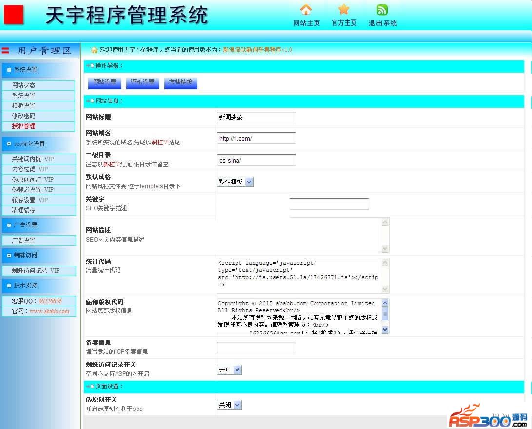Open 关键词内链 VIP item

coord(39,159)
